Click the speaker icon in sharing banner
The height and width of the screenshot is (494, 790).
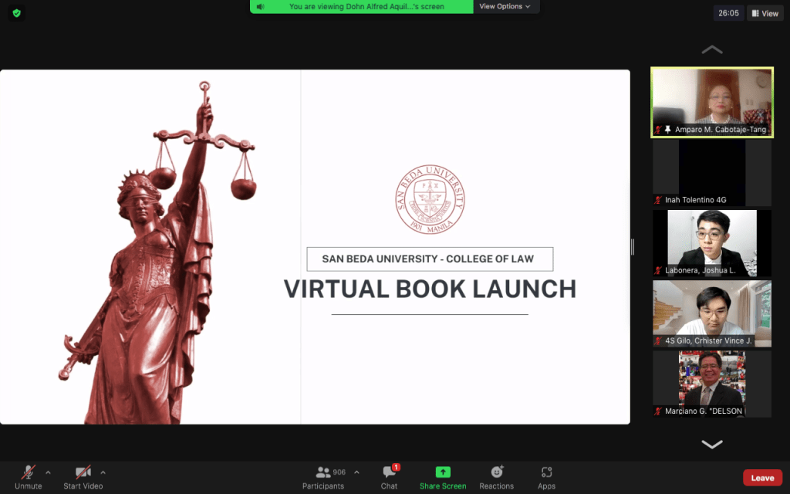(261, 7)
